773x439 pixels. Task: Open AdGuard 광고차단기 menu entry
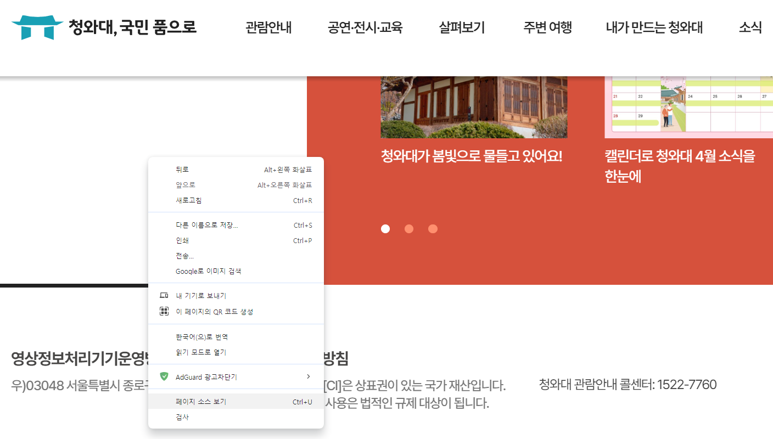click(236, 376)
